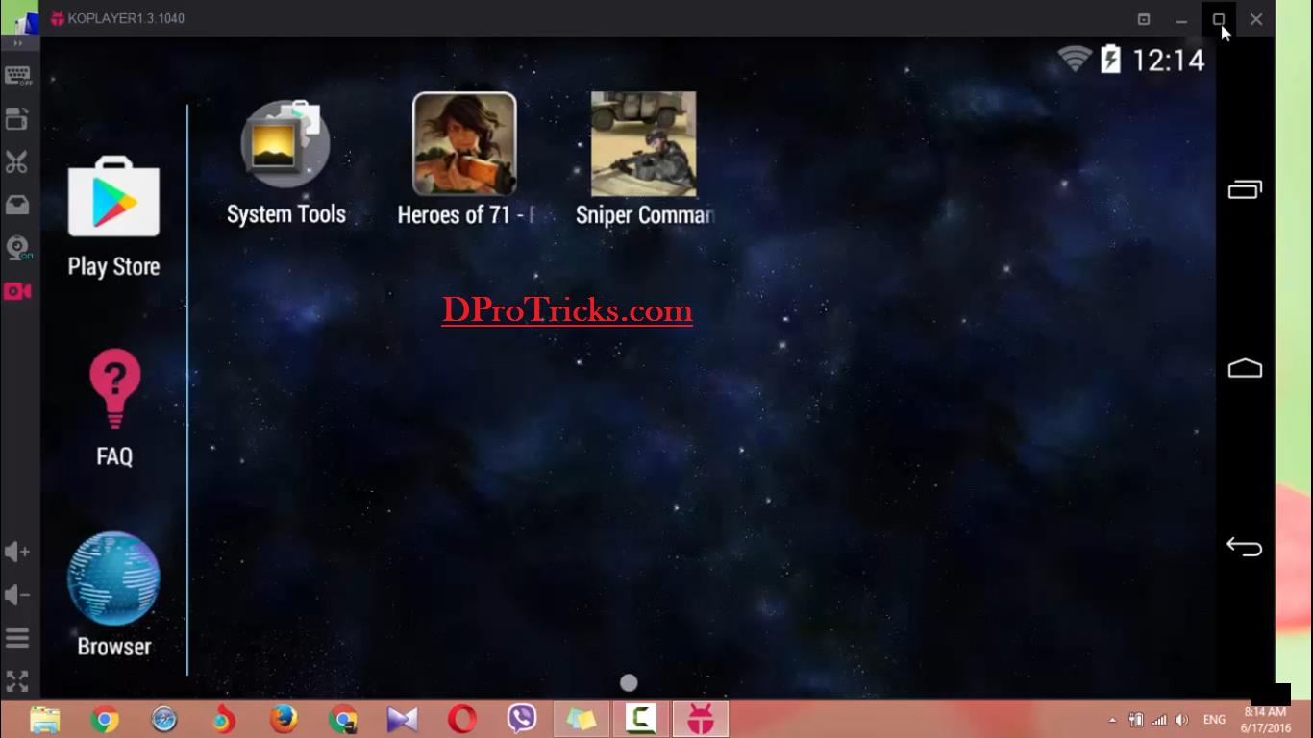Tap the Android back arrow button

tap(1245, 547)
